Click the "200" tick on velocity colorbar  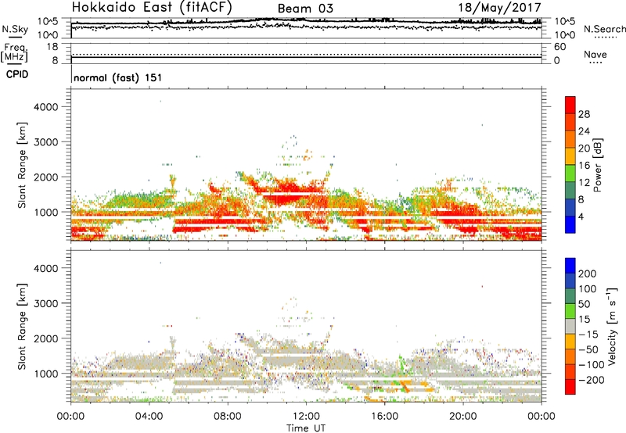coord(588,274)
